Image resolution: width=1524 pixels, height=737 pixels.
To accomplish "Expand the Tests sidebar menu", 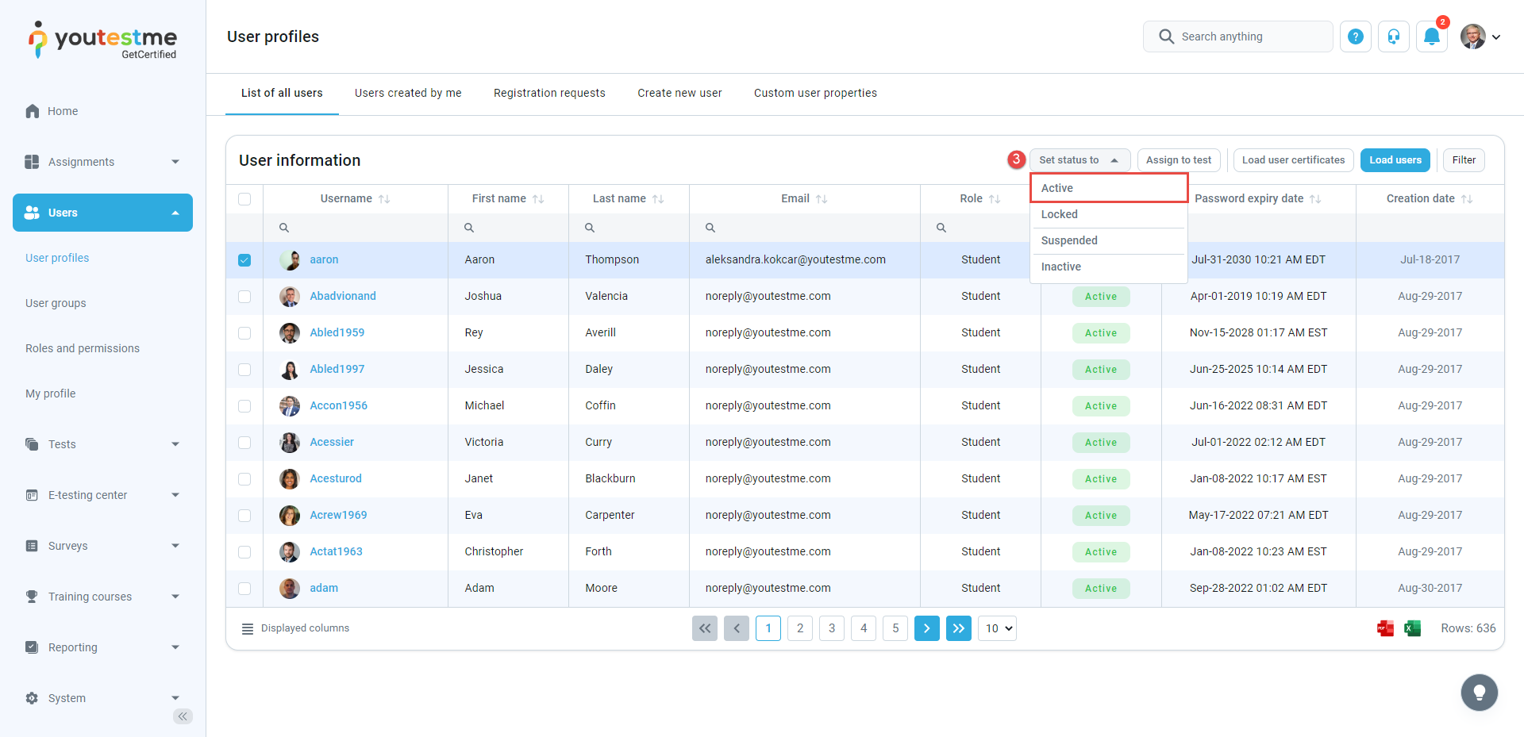I will coord(175,444).
